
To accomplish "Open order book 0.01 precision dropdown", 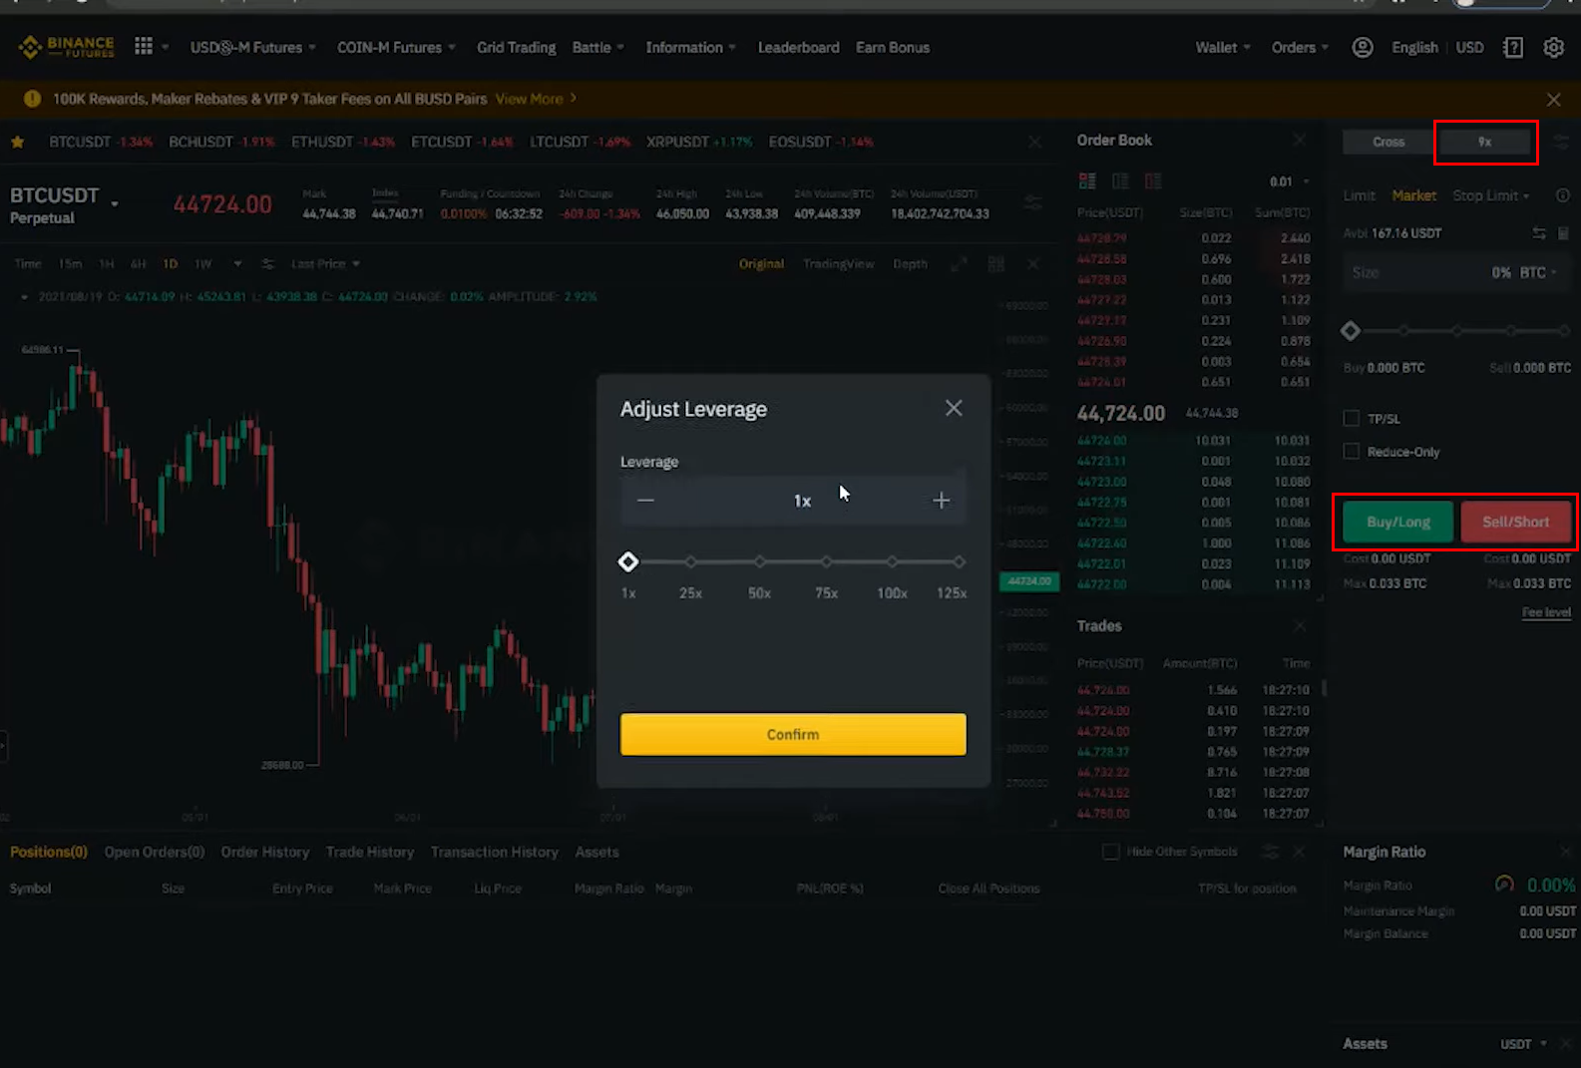I will [x=1289, y=181].
